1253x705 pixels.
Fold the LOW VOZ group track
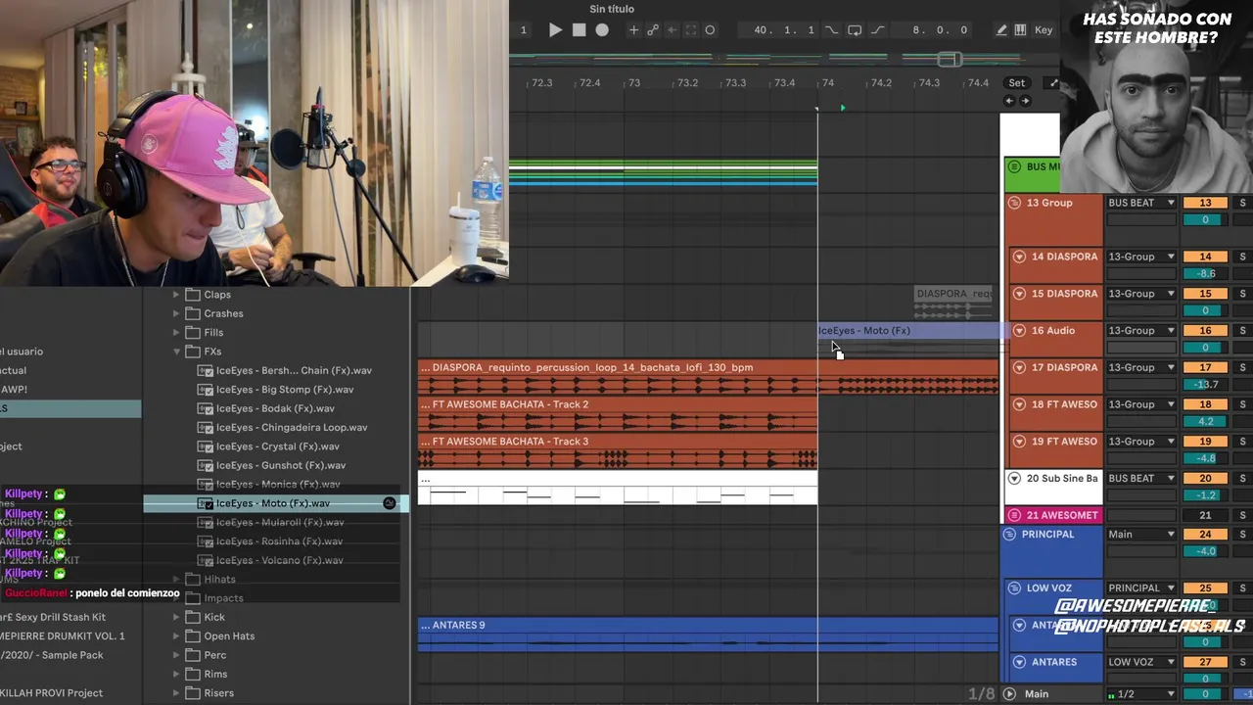point(1014,588)
